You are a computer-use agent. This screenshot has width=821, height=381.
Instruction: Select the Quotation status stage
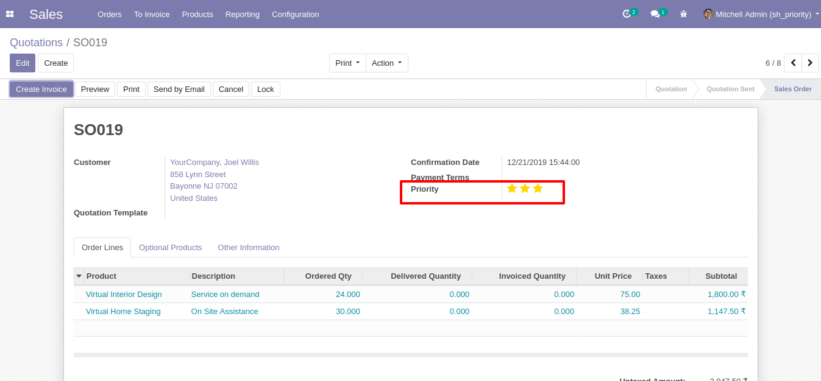[x=671, y=89]
